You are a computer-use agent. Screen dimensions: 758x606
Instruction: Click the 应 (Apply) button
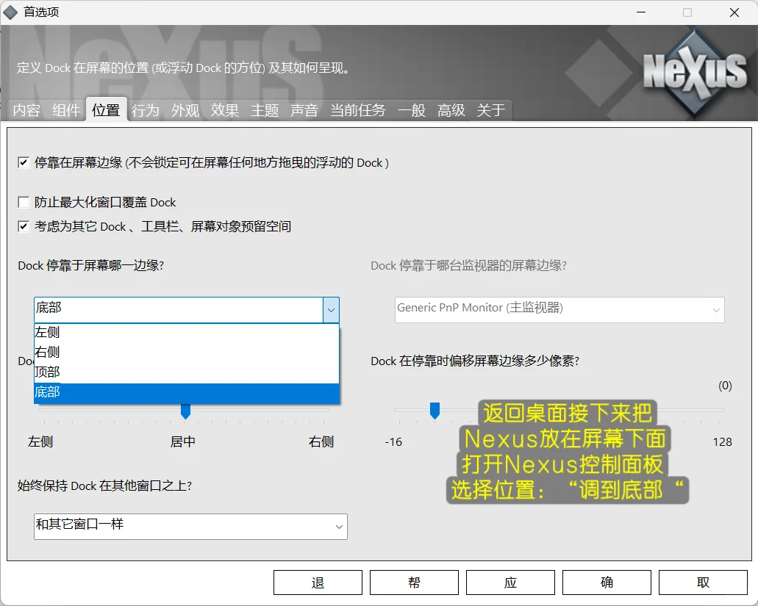tap(510, 582)
